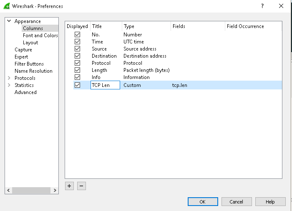Viewport: 292px width, 211px height.
Task: Disable the Protocol column checkbox
Action: coord(78,63)
